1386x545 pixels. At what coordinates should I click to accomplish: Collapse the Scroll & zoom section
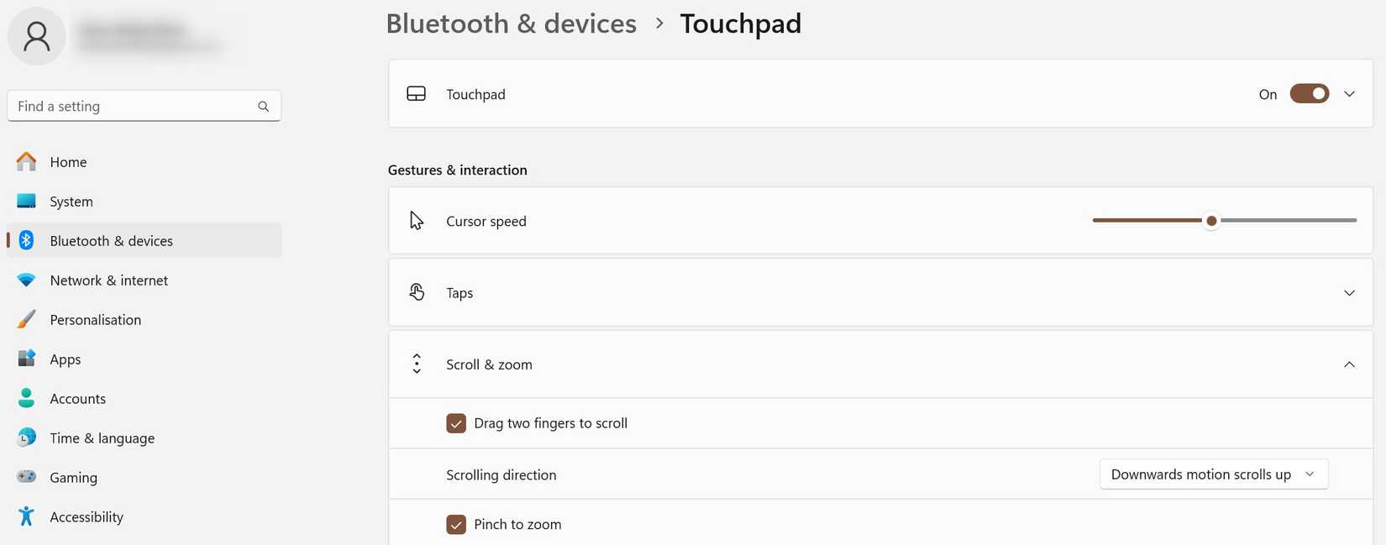coord(1349,364)
